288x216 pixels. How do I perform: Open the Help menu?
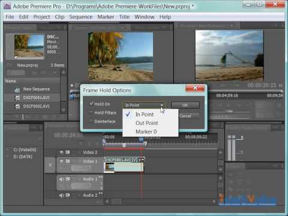coord(165,17)
